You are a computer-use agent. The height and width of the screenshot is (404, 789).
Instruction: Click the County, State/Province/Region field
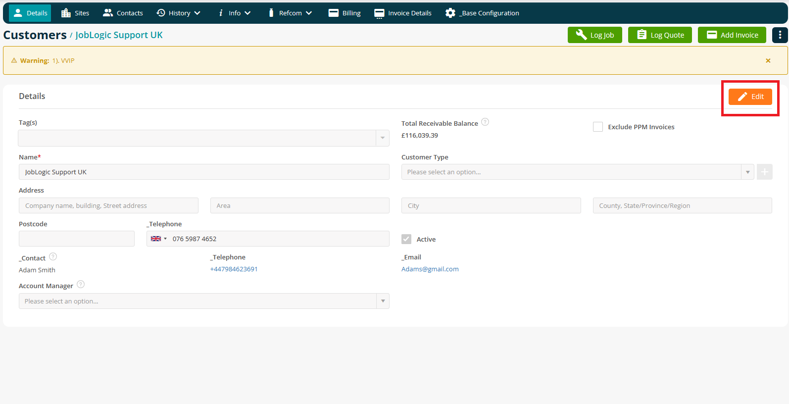click(683, 205)
